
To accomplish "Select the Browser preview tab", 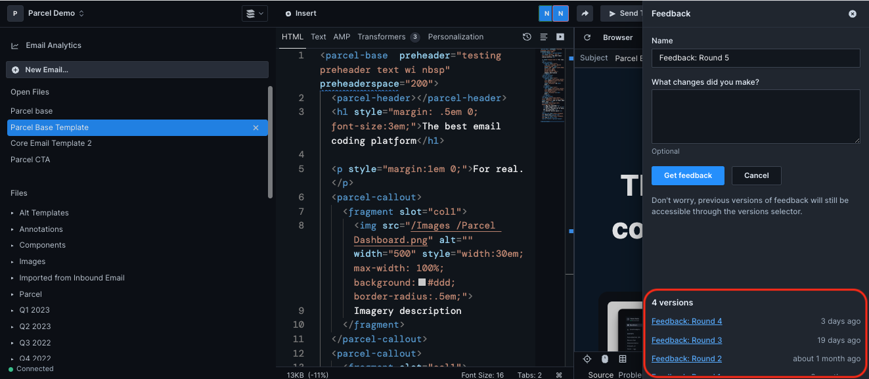I will (x=618, y=37).
